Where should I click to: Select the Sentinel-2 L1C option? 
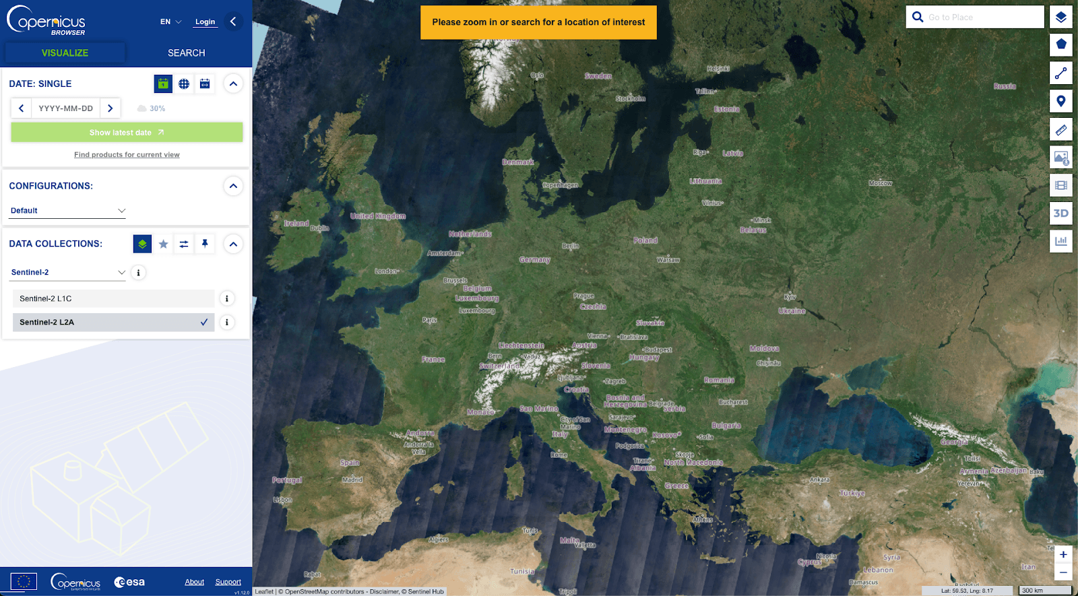(x=113, y=298)
